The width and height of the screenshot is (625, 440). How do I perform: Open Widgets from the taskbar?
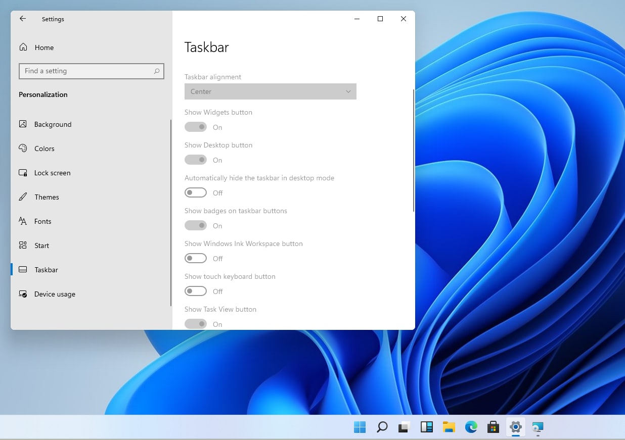click(x=427, y=427)
